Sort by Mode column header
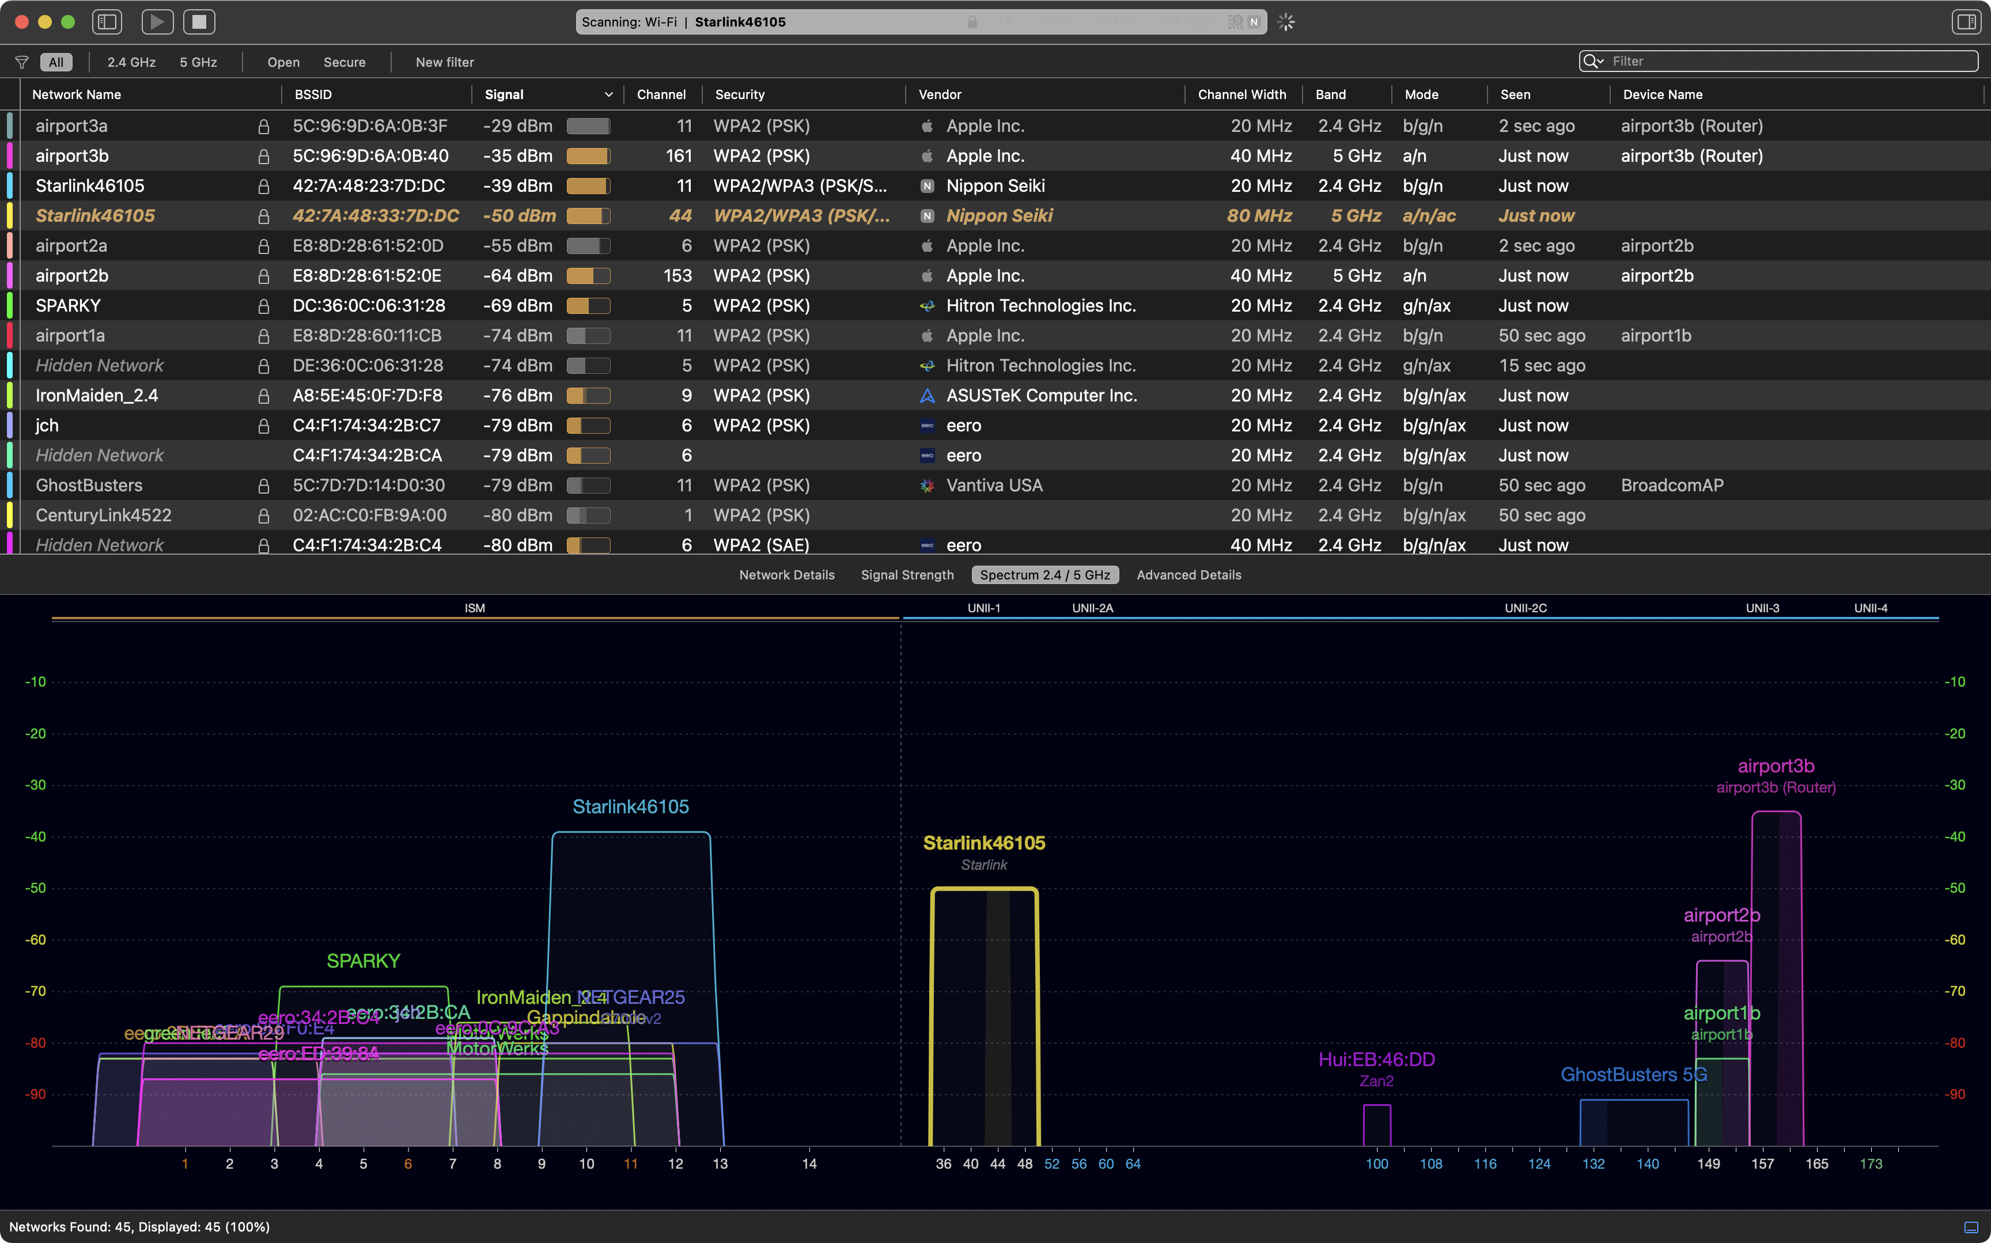Screen dimensions: 1991x1243 (x=1421, y=94)
